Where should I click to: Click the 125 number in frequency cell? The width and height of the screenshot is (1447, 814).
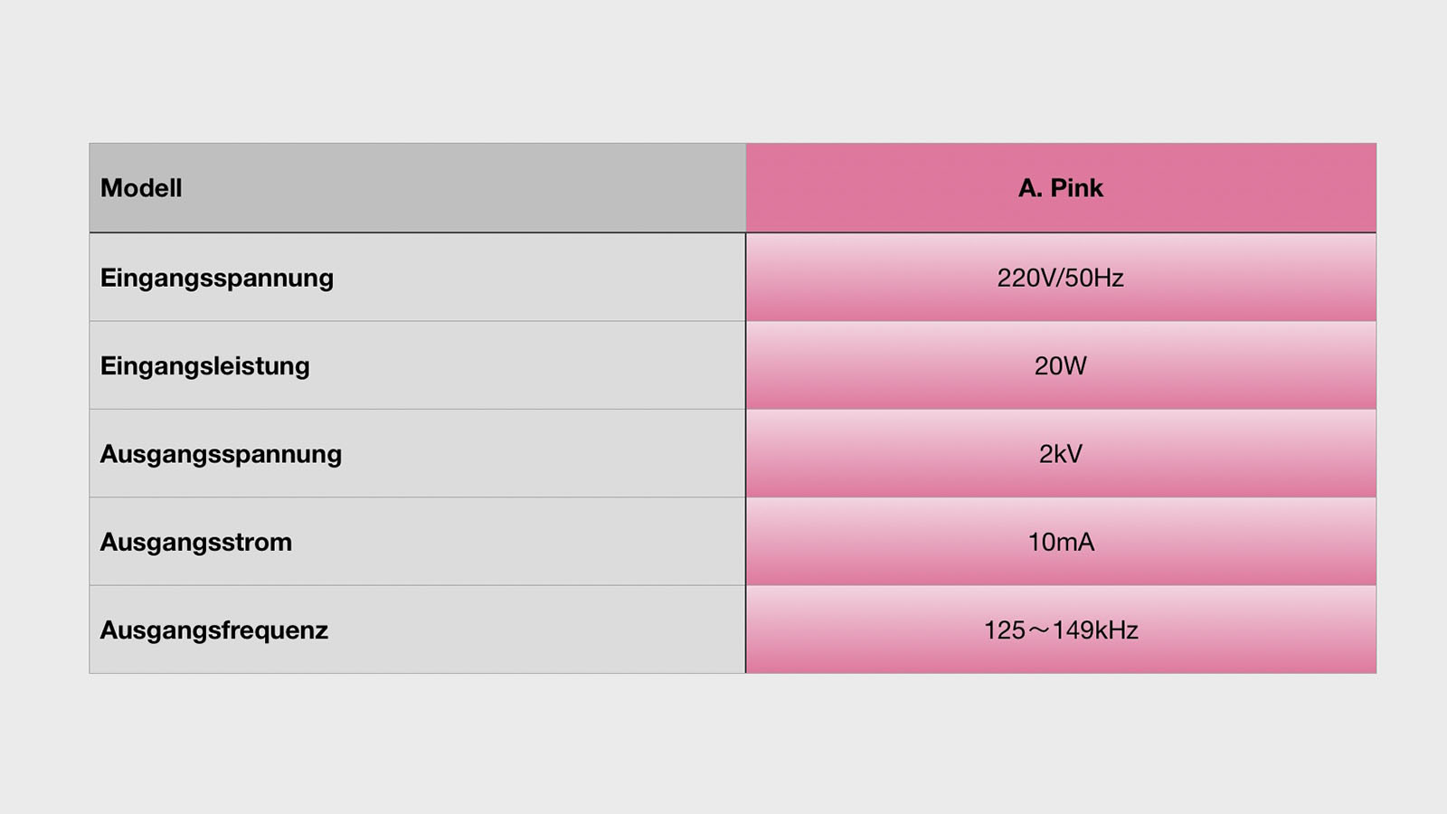1005,629
